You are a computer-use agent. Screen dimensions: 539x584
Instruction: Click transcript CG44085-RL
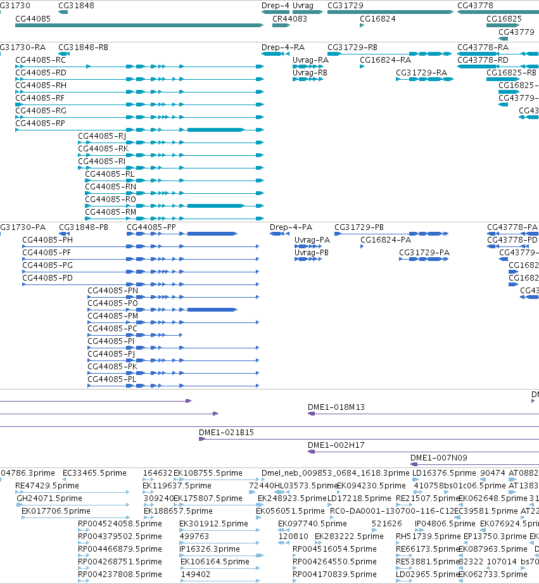(110, 174)
